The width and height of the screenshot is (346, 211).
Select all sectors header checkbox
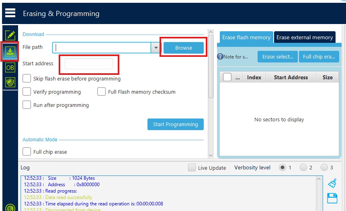[x=227, y=77]
